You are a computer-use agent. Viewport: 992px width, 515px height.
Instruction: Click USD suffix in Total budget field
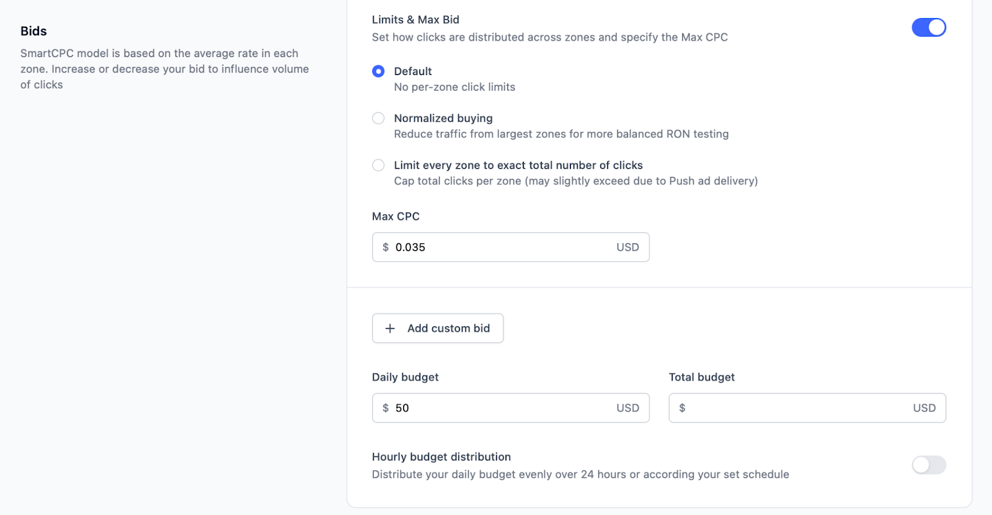(924, 408)
